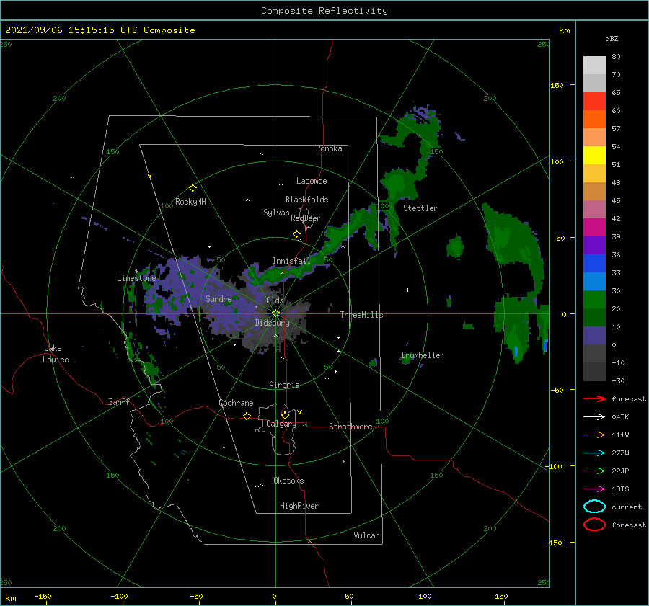Select the 65 dBZ red color swatch
649x606 pixels.
(x=594, y=101)
